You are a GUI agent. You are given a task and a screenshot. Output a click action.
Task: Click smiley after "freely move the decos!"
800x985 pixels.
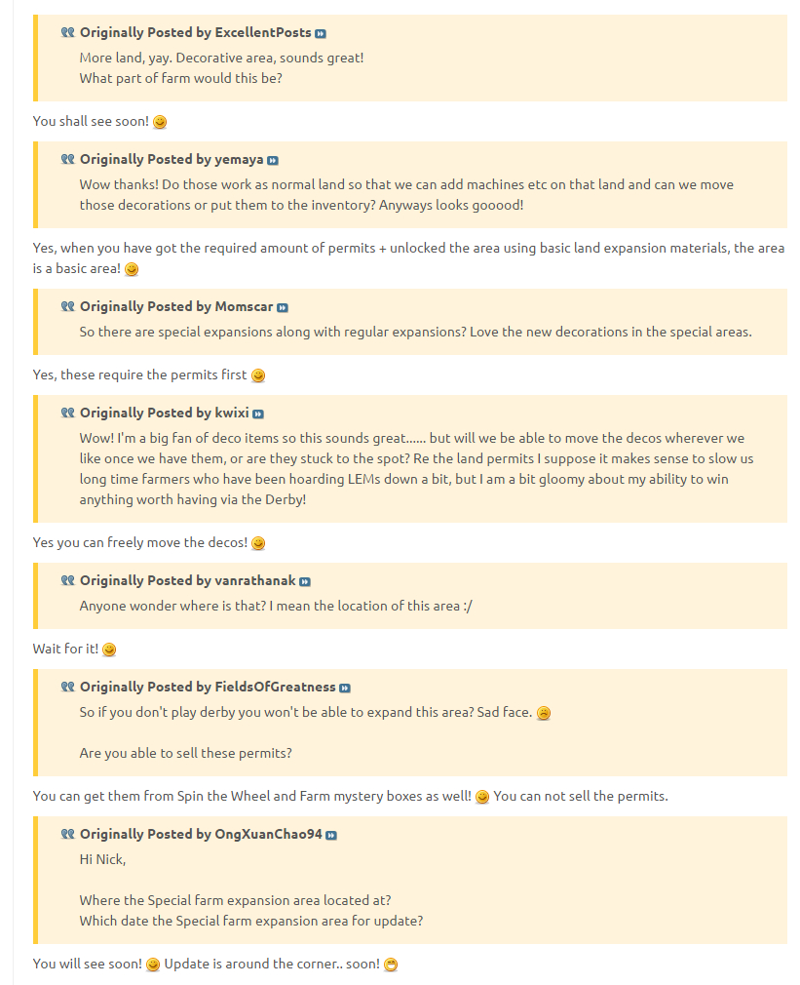pos(258,543)
